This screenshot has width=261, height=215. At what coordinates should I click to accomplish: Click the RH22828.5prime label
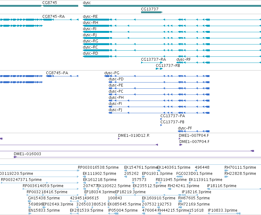[x=240, y=174]
